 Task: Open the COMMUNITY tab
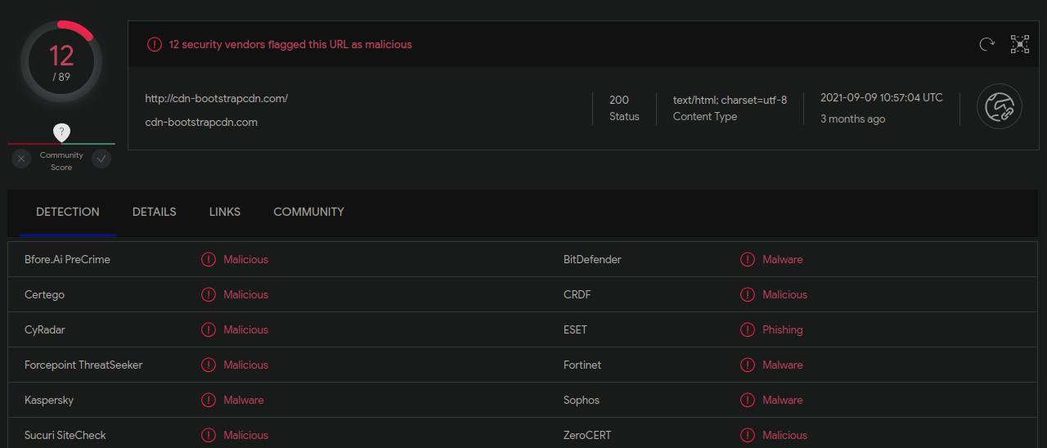click(x=308, y=212)
